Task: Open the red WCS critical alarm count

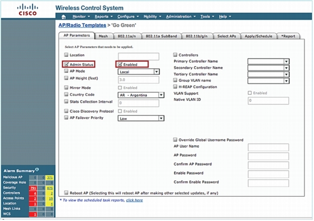Action: (33, 214)
